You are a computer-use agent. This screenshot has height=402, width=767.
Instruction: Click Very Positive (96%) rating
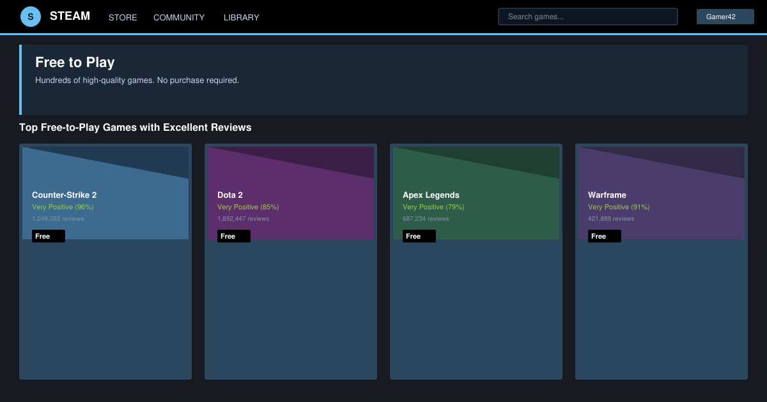pyautogui.click(x=63, y=207)
